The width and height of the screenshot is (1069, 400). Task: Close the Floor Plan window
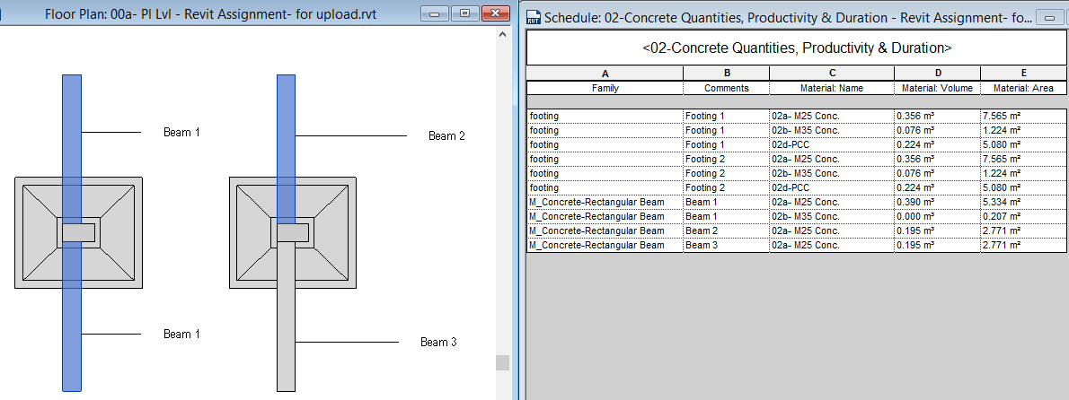point(496,13)
